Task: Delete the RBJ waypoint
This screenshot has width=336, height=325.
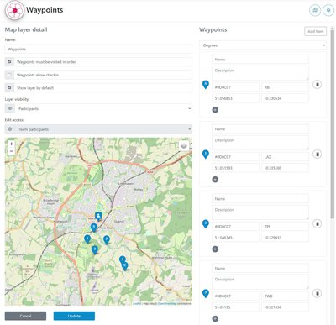Action: [x=317, y=84]
